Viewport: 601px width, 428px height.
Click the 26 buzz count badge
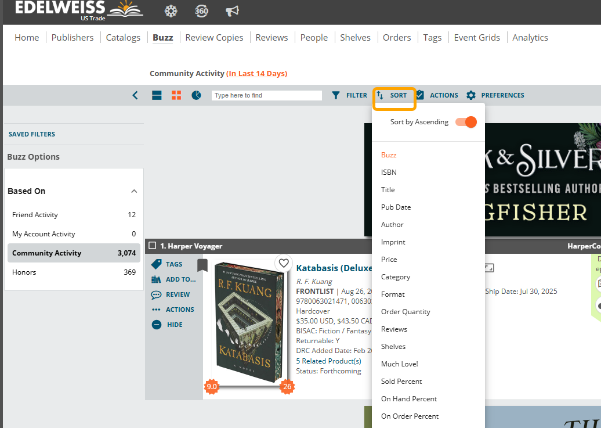click(287, 387)
